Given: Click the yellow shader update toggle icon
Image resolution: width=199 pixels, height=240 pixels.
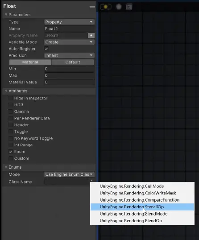Looking at the screenshot, I should pos(106,7).
